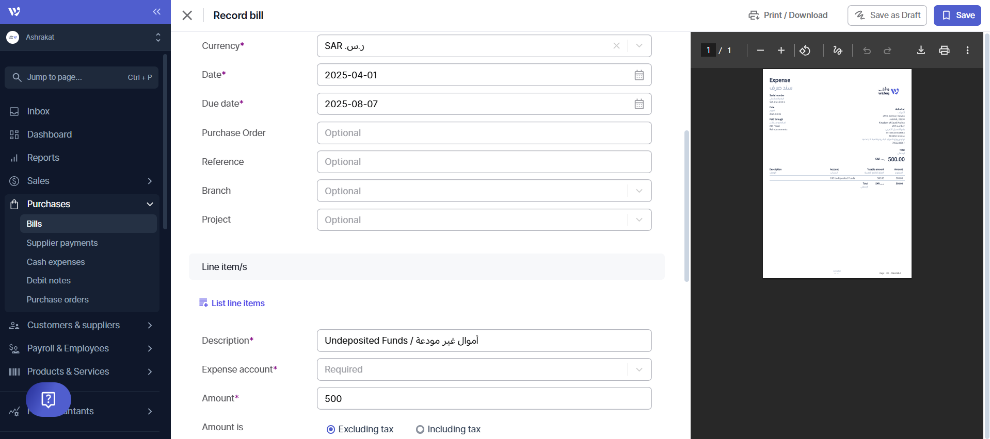Viewport: 990px width, 439px height.
Task: Zoom in on the PDF preview
Action: point(780,50)
